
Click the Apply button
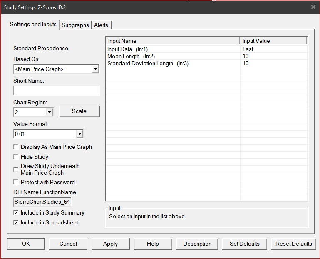tap(110, 244)
